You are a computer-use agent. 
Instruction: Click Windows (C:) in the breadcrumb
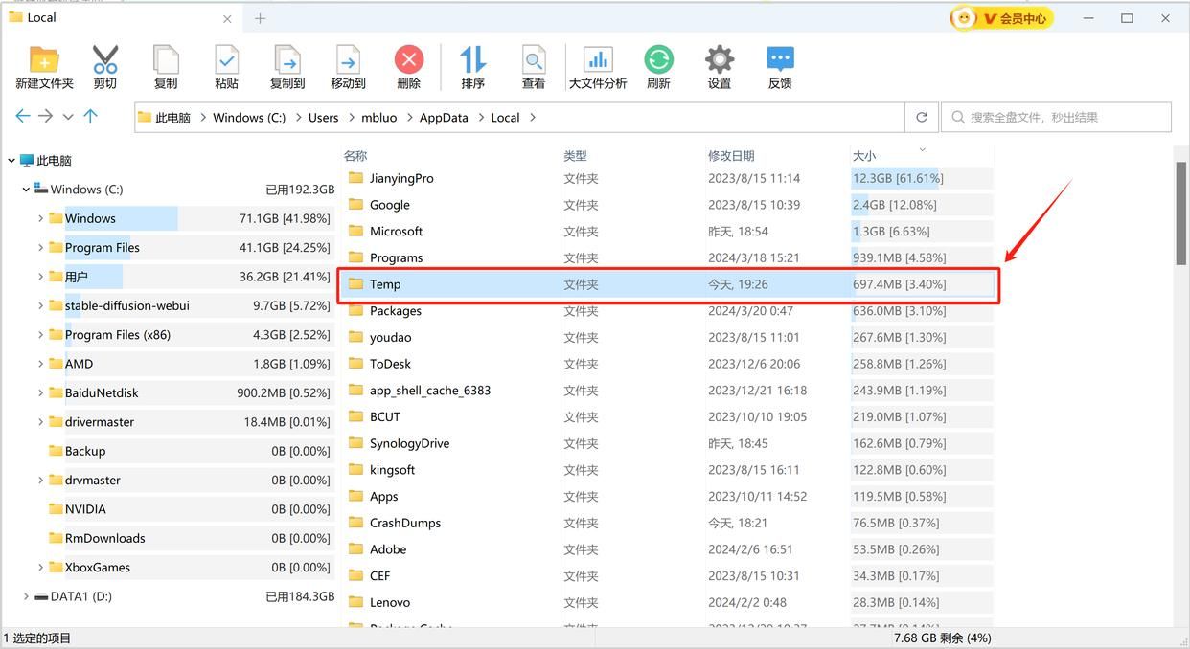point(249,118)
